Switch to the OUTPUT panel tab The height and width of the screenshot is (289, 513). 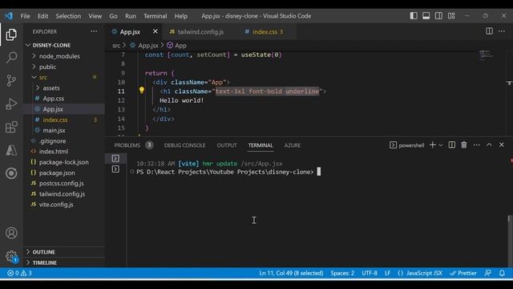pyautogui.click(x=227, y=145)
